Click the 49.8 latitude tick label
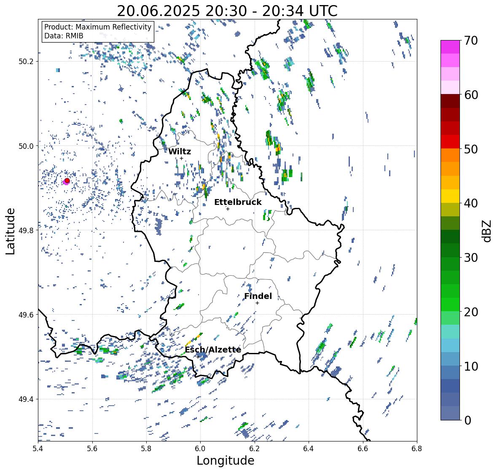The width and height of the screenshot is (497, 471). 26,230
